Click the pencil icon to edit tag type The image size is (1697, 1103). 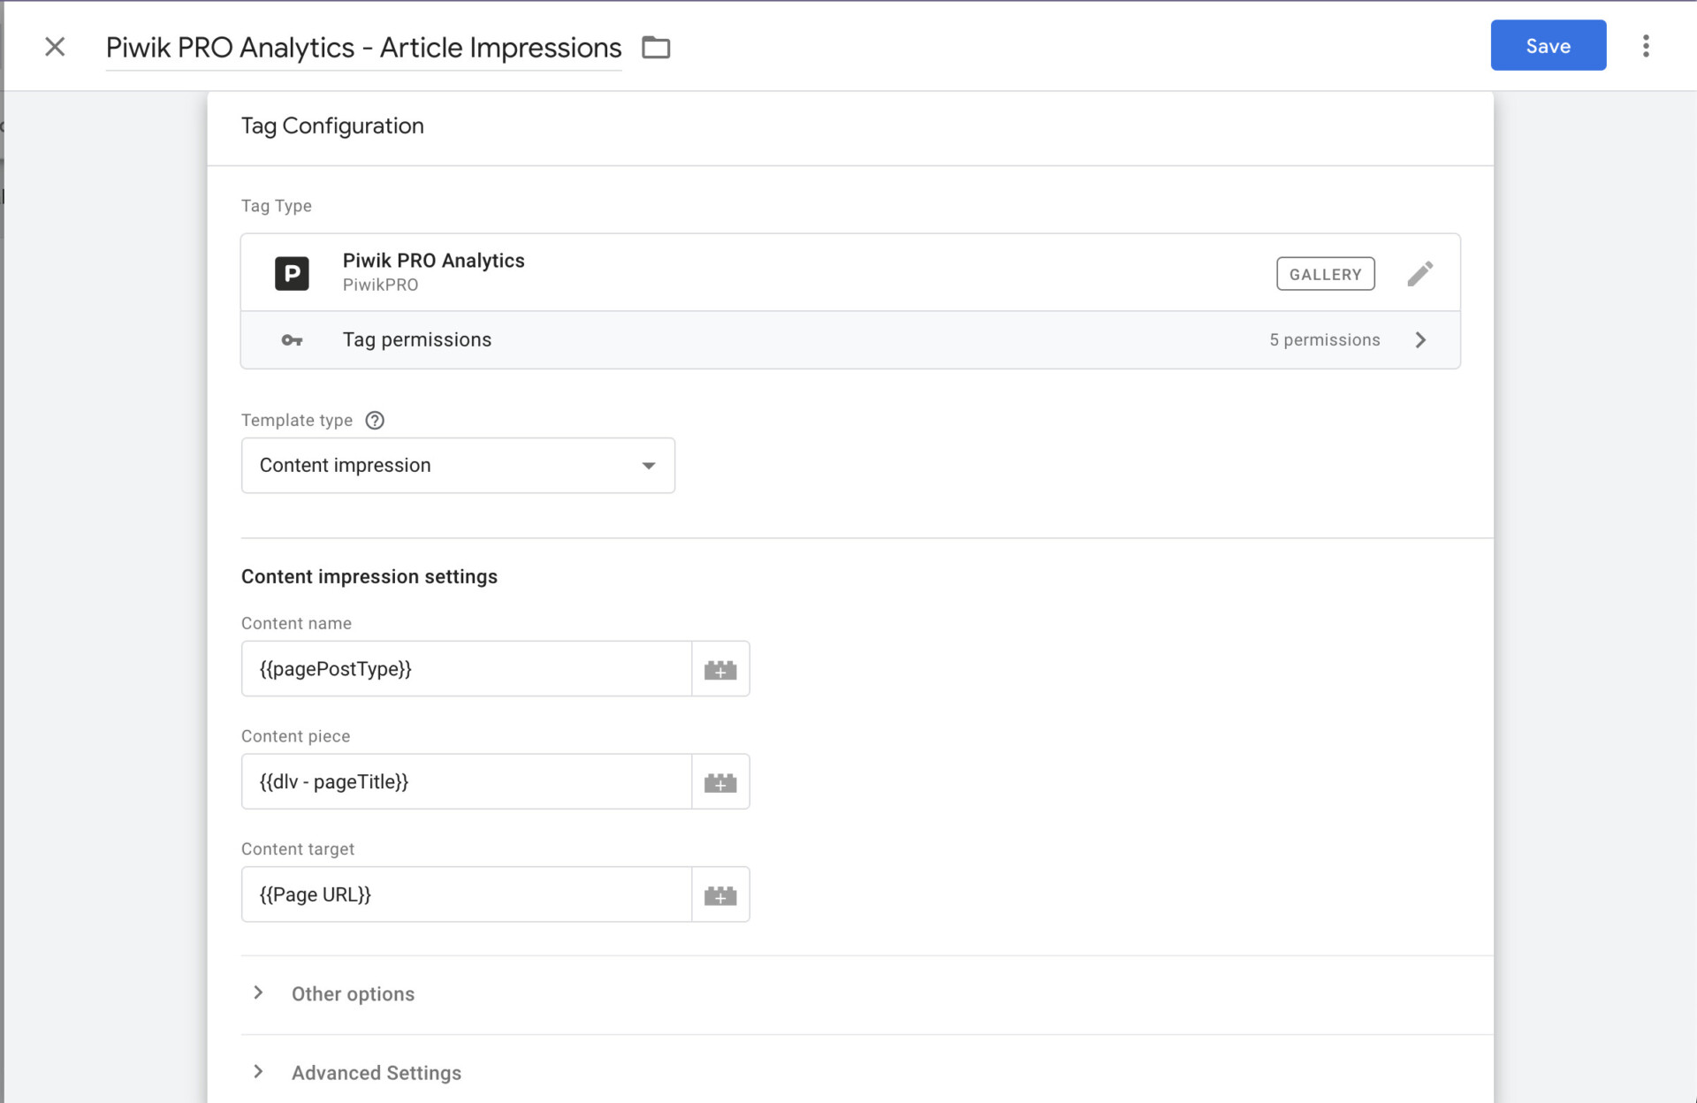click(1419, 274)
